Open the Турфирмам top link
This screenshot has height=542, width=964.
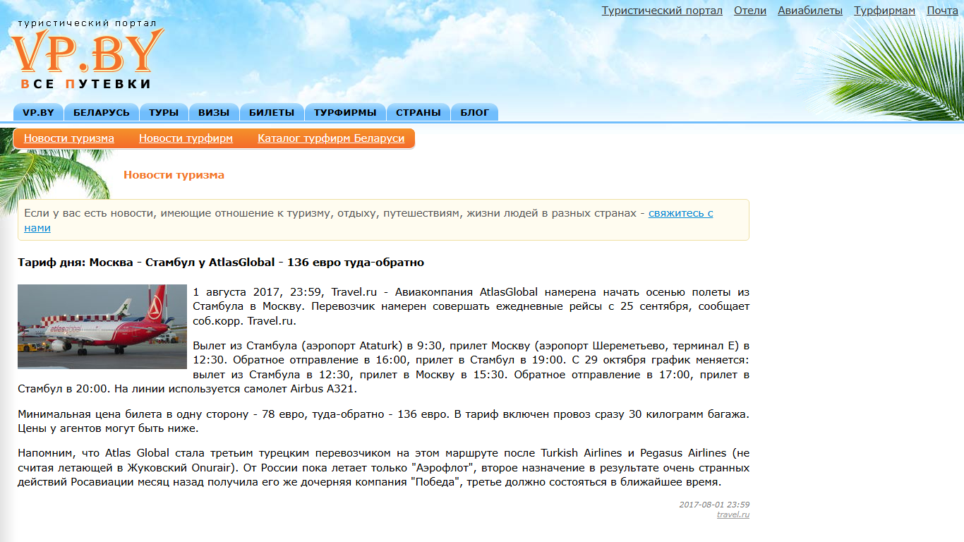coord(884,11)
